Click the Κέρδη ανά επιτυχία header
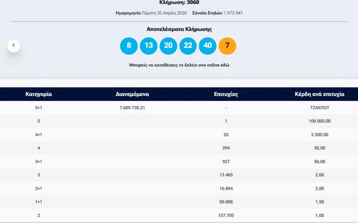Viewport: 358px width, 223px height. (x=319, y=94)
